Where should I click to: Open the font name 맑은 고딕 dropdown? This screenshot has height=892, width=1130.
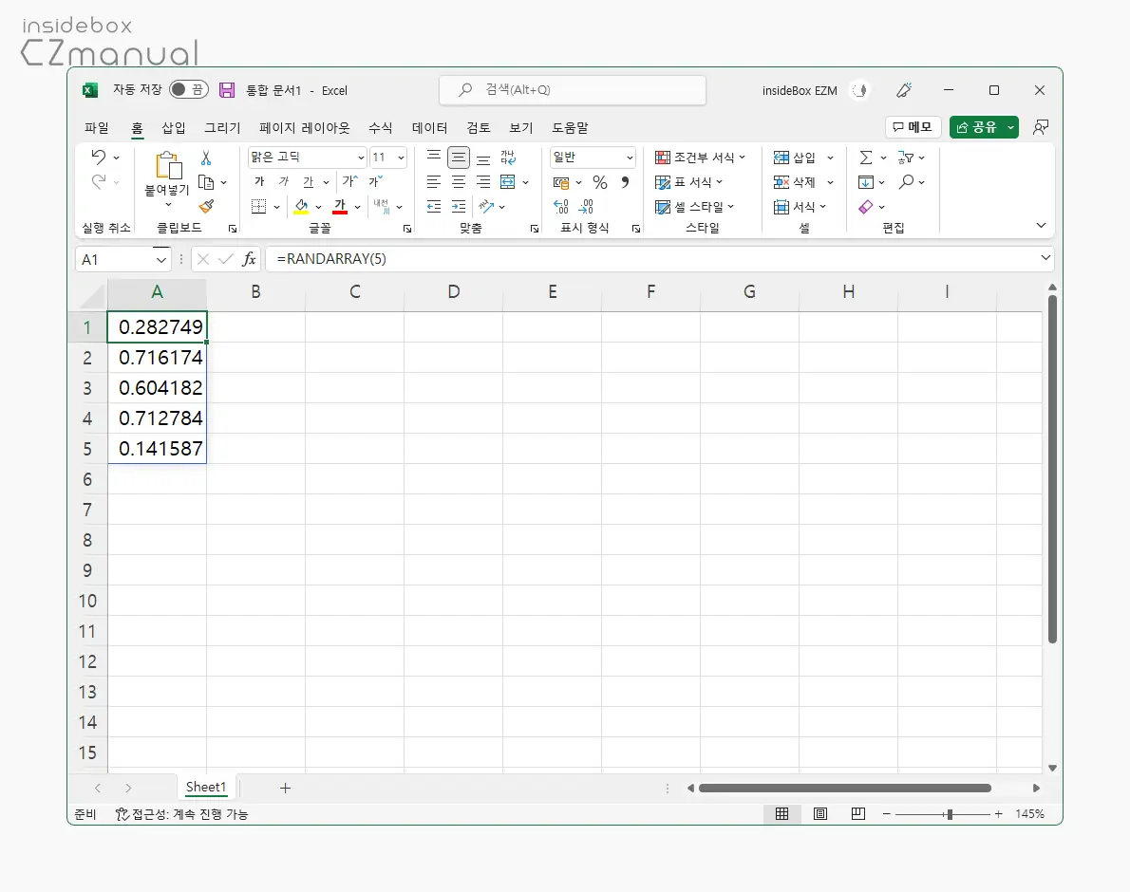pyautogui.click(x=361, y=158)
